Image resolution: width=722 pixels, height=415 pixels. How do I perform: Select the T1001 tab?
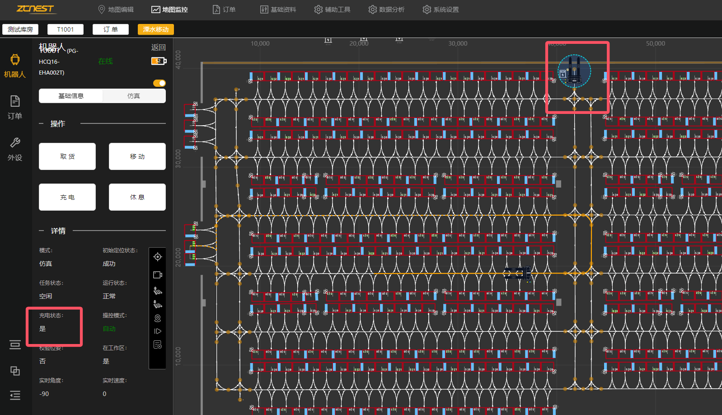(x=66, y=29)
